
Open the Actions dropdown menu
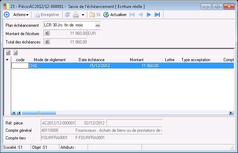pos(21,15)
